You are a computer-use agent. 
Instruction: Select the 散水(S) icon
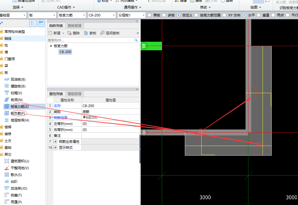(x=7, y=175)
